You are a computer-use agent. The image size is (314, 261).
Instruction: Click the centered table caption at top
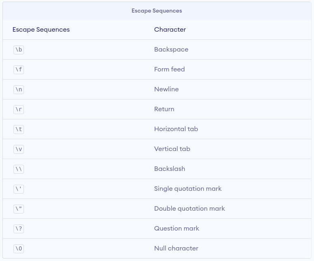pyautogui.click(x=157, y=11)
